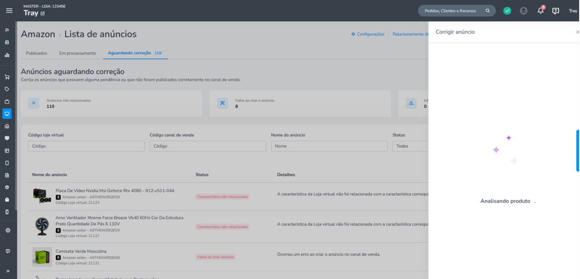Open the TV monitor sidebar icon

[x=7, y=102]
